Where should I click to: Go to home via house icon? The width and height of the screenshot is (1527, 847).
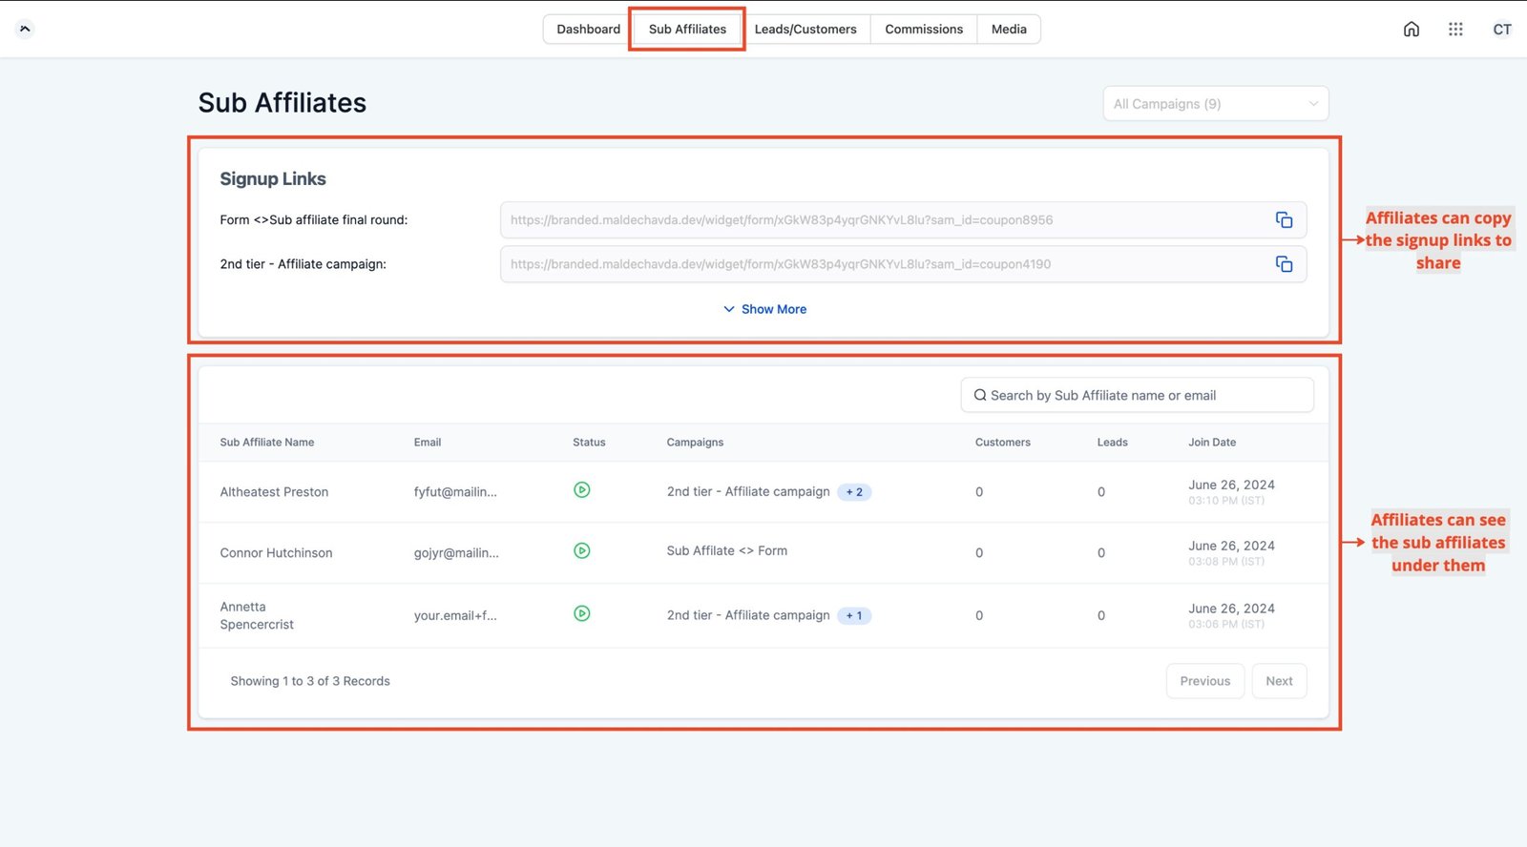click(x=1411, y=30)
